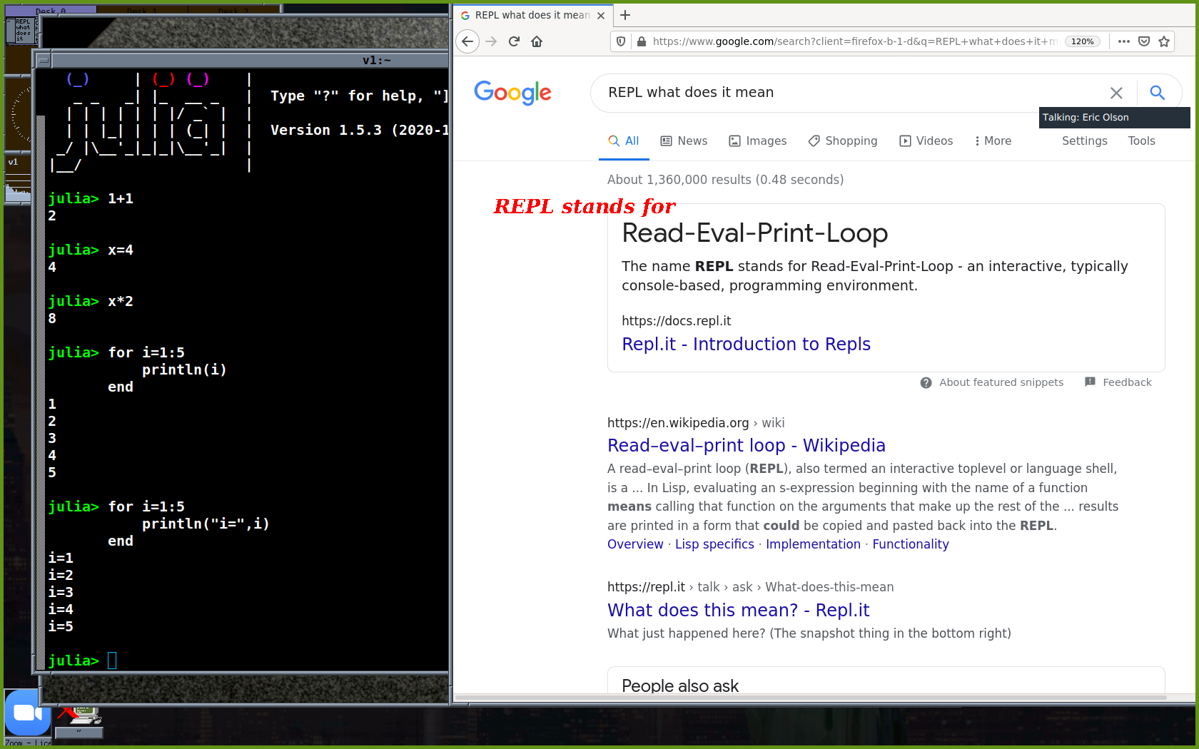Click the 120% zoom level indicator
1199x749 pixels.
1082,41
